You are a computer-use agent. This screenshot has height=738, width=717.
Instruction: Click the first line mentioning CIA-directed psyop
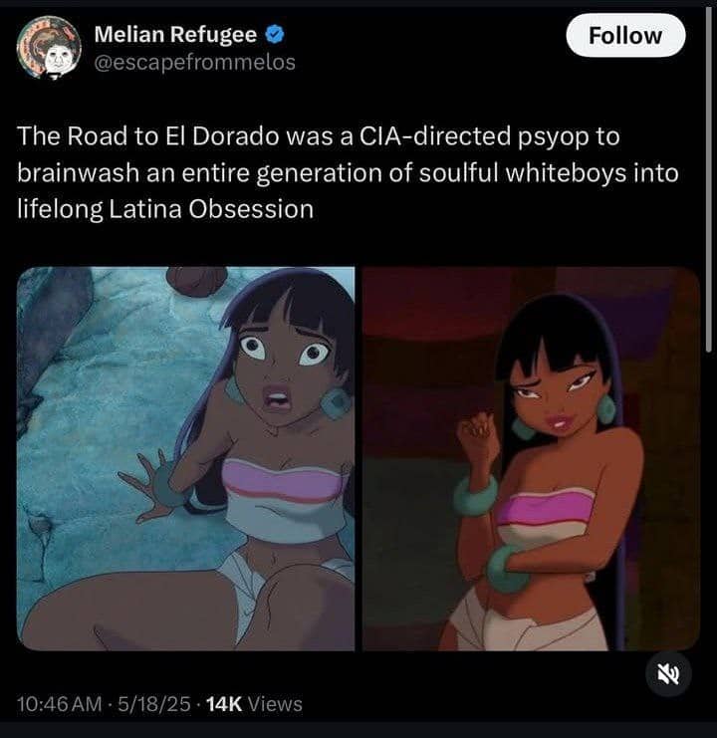coord(319,136)
